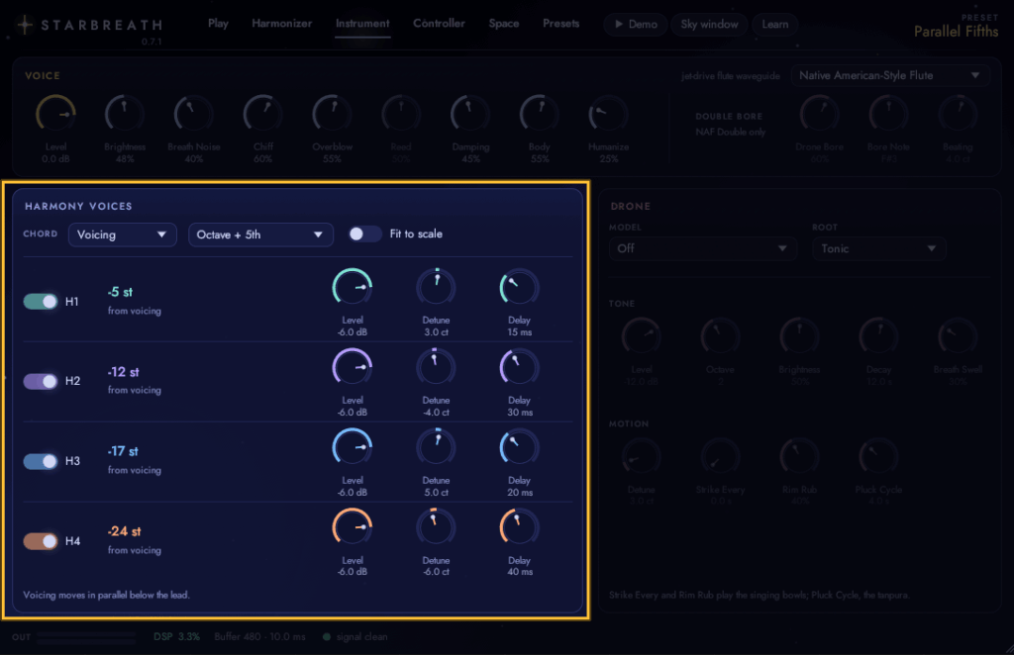1014x655 pixels.
Task: Switch off the H4 harmony voice
Action: click(x=41, y=540)
